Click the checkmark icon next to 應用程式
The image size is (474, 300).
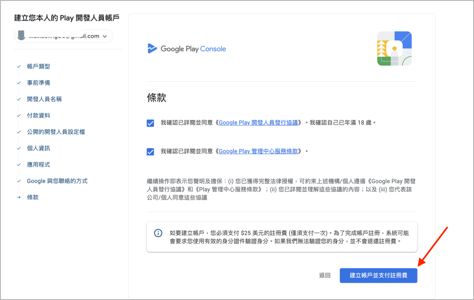[x=19, y=165]
